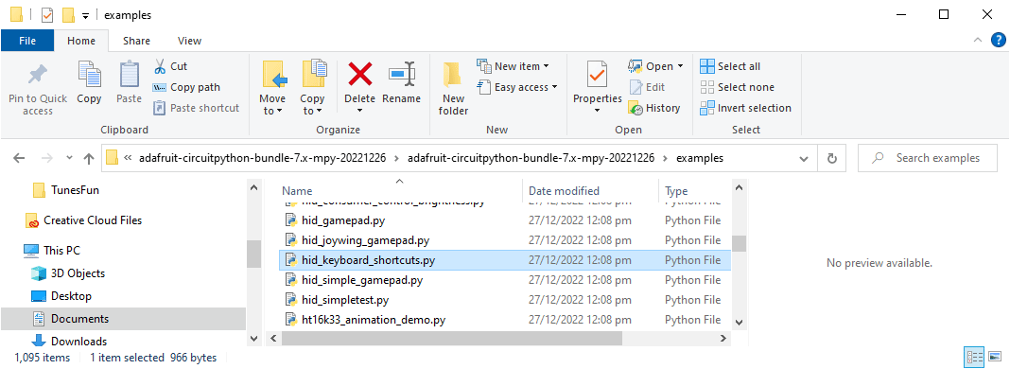Click Copy path in Clipboard group
The width and height of the screenshot is (1010, 369).
pos(187,87)
